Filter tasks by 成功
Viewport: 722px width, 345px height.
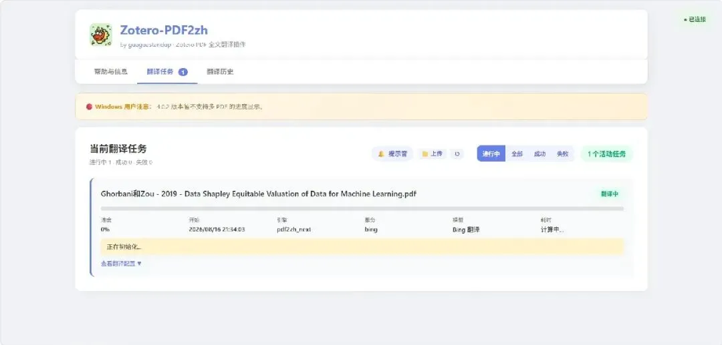[539, 154]
